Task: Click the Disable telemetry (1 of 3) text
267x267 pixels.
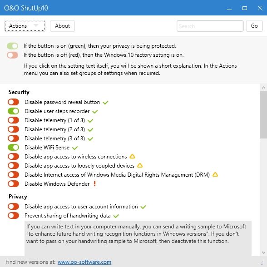Action: pos(54,120)
